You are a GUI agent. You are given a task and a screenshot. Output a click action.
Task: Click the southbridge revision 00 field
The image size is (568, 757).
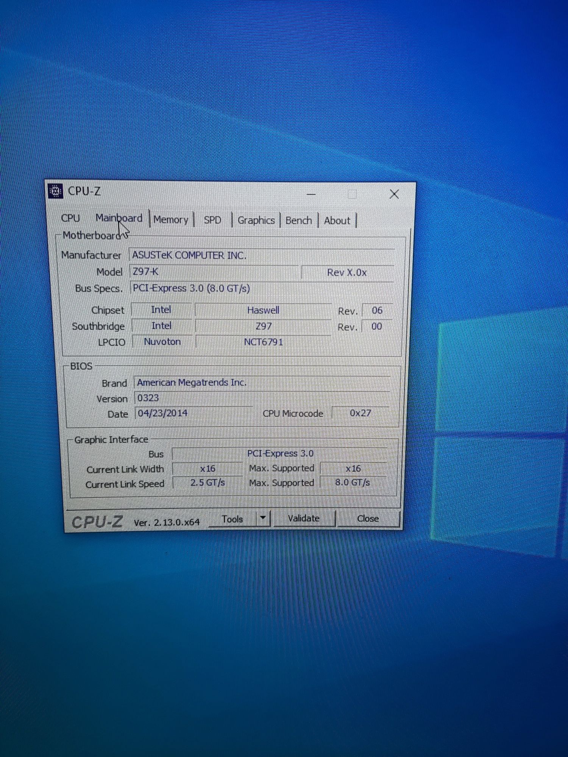point(376,326)
